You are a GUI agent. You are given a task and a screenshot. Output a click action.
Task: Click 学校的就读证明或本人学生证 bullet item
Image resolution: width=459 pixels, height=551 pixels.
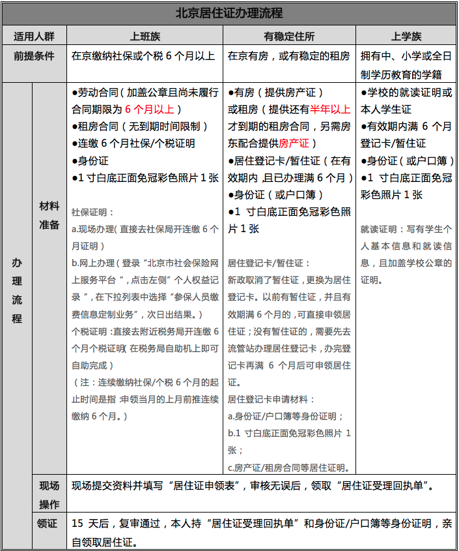coord(406,100)
